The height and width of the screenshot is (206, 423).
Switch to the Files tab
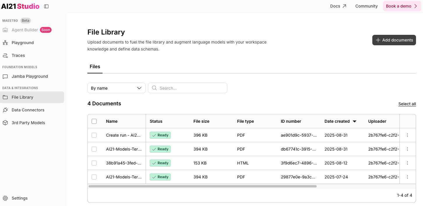click(x=95, y=67)
